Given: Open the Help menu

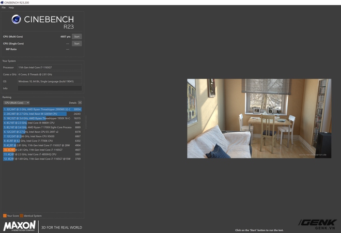Looking at the screenshot, I should coord(11,8).
